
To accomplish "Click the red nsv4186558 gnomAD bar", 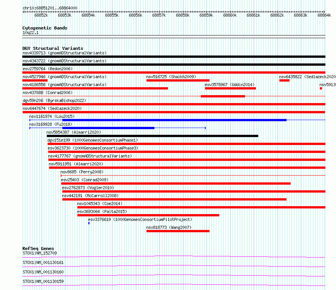I will point(95,88).
